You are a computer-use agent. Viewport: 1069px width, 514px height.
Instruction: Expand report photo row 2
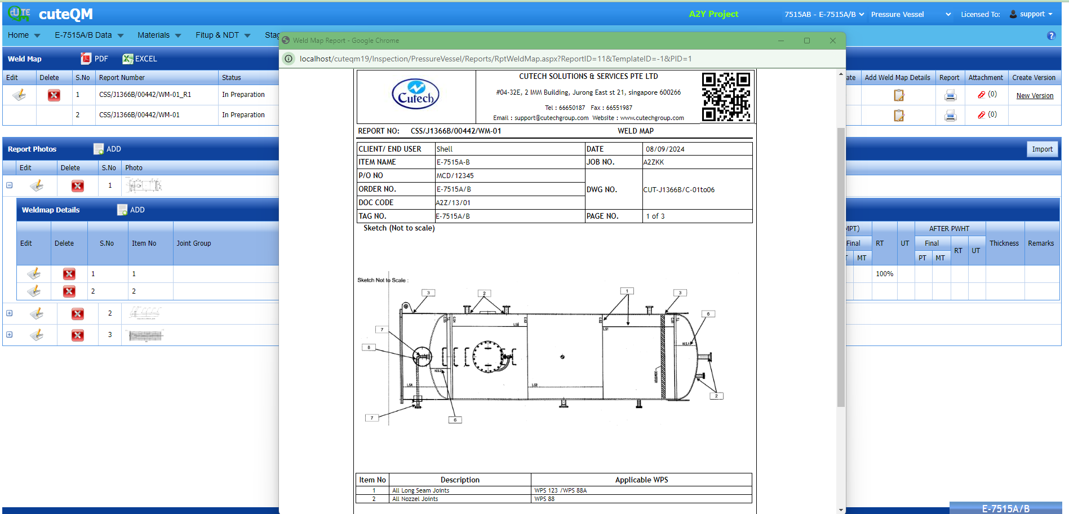10,313
